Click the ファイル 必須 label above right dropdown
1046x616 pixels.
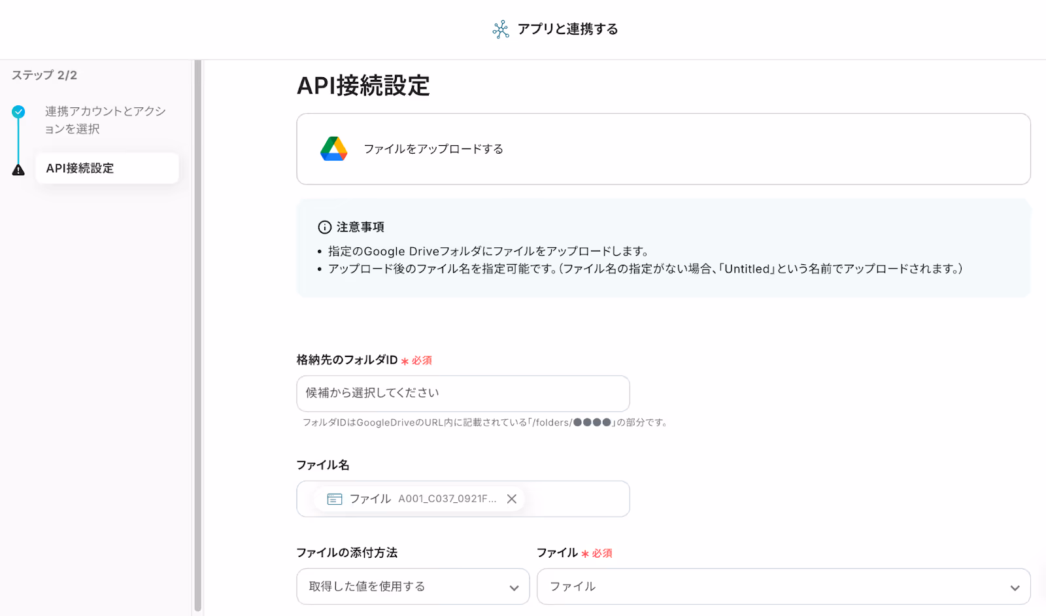(x=575, y=553)
